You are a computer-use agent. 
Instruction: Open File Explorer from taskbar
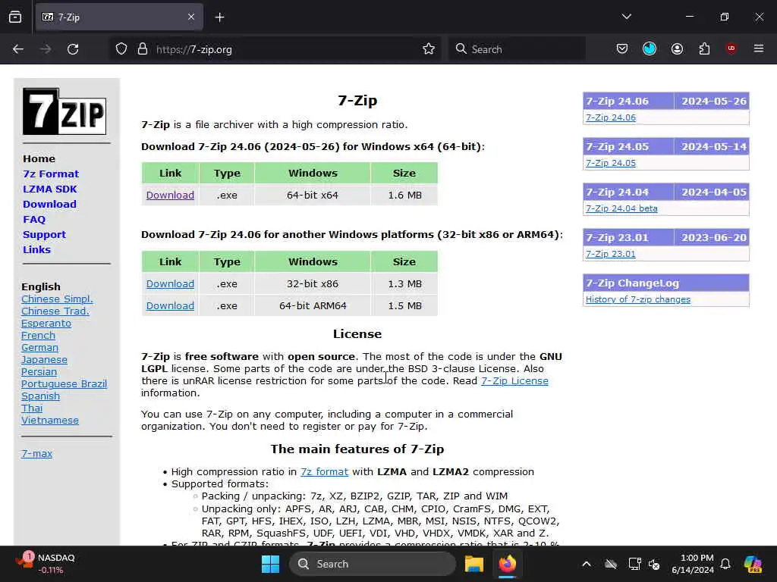pos(473,564)
